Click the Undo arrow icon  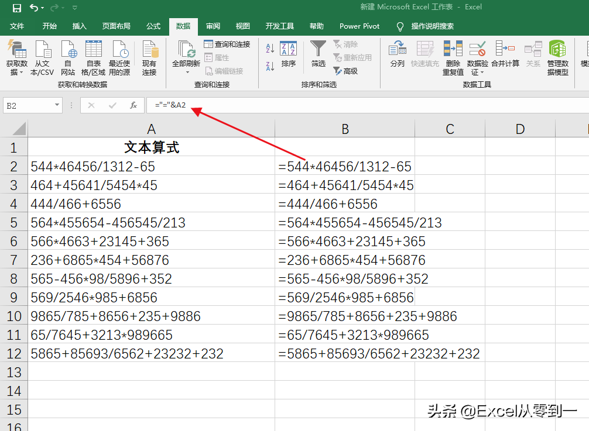tap(33, 8)
